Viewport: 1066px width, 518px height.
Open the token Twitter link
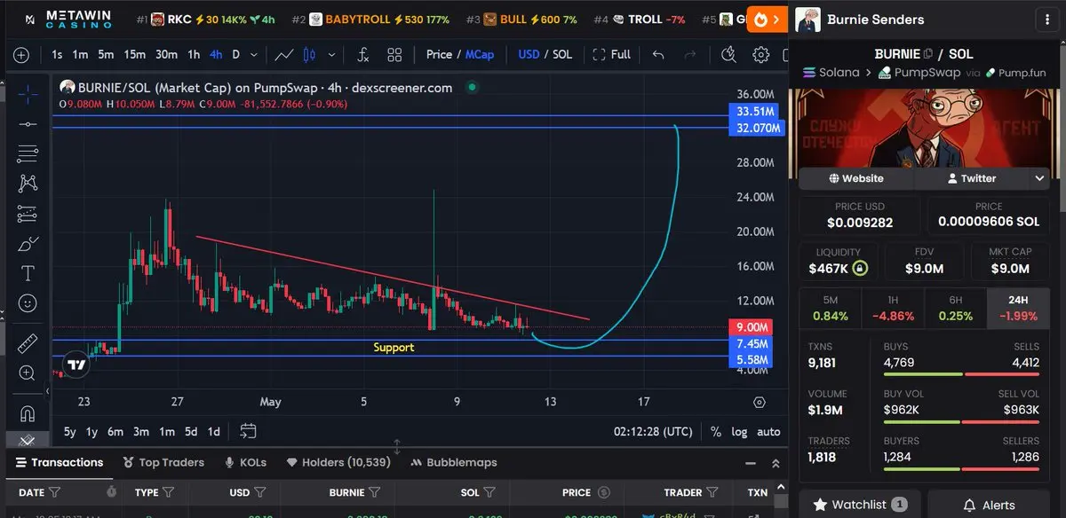972,178
